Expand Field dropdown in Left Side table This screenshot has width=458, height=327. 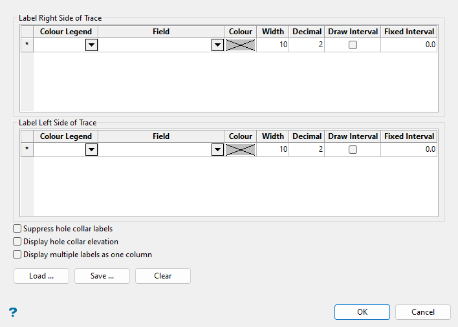click(217, 150)
